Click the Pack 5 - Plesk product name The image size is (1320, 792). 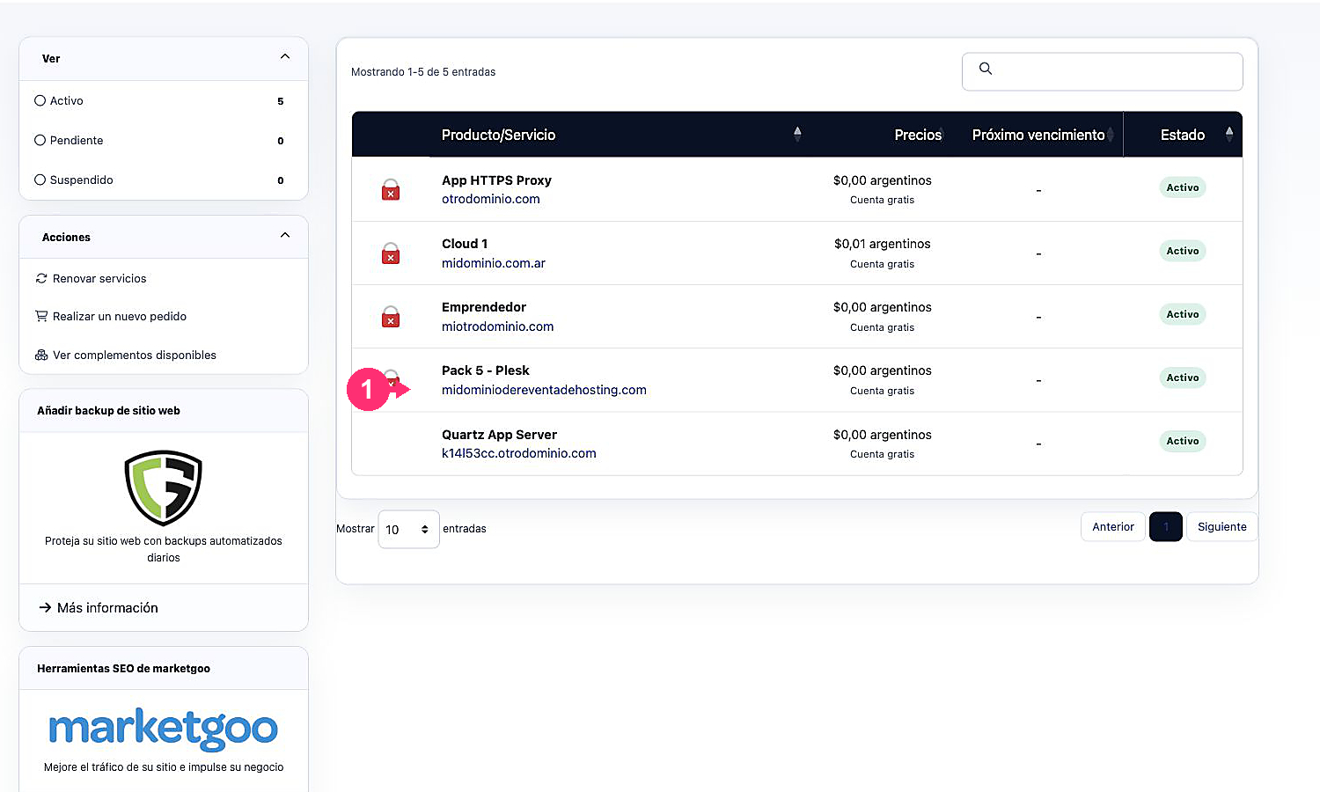tap(486, 370)
